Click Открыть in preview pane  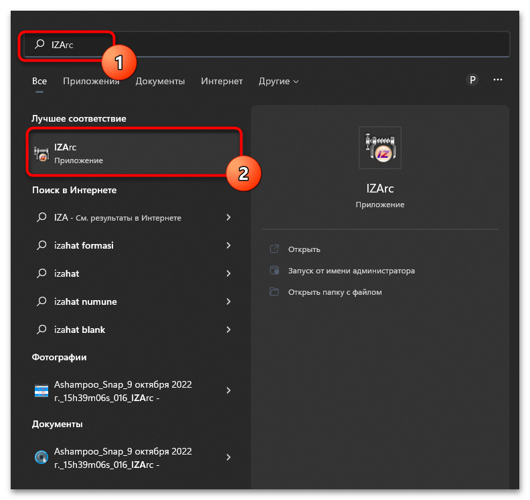(x=304, y=249)
